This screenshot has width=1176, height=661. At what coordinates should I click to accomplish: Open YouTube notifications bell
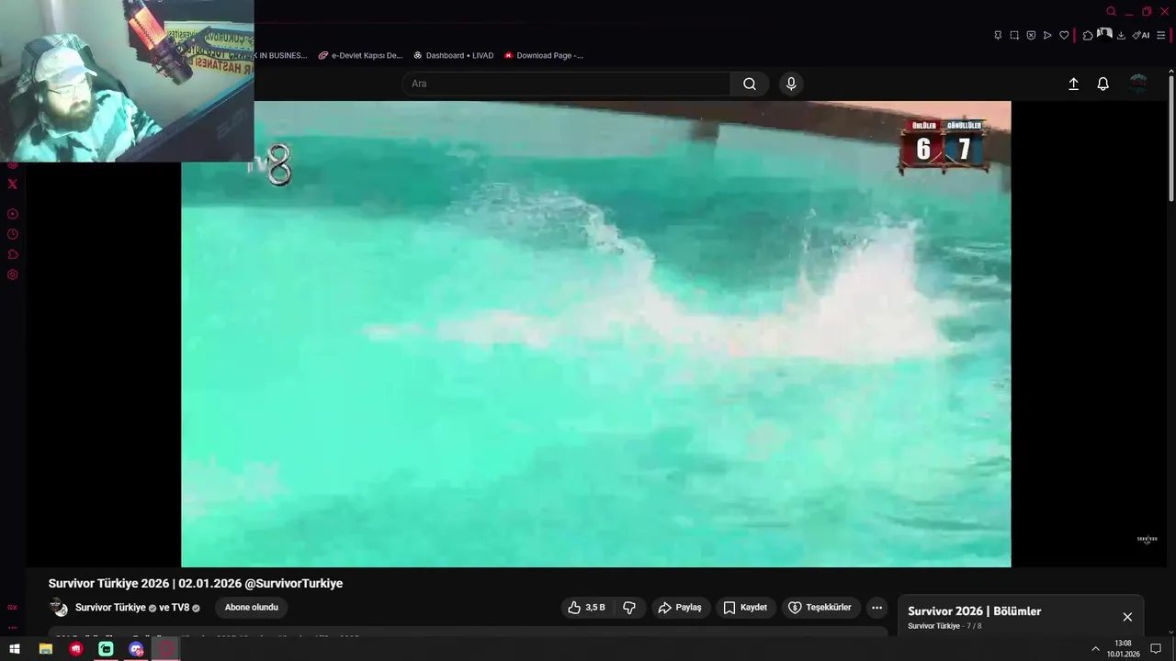(x=1103, y=84)
